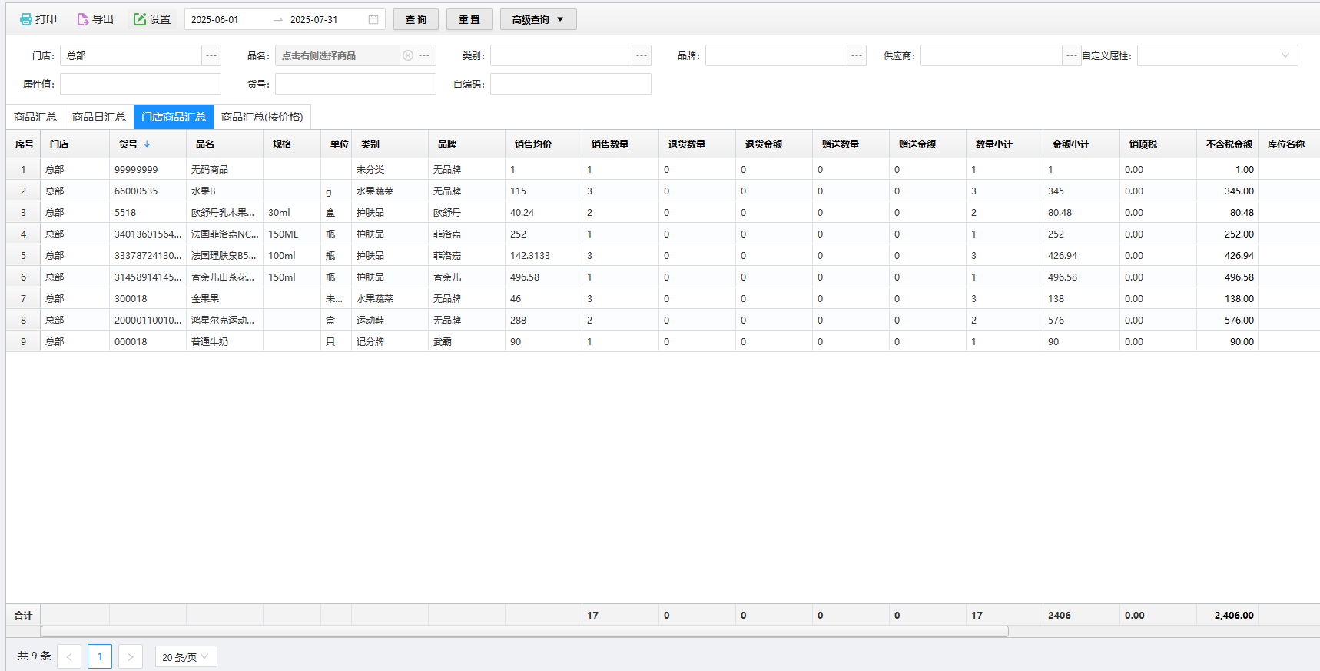Click item number 5518 cell
Screen dimensions: 1320x671
click(x=148, y=212)
